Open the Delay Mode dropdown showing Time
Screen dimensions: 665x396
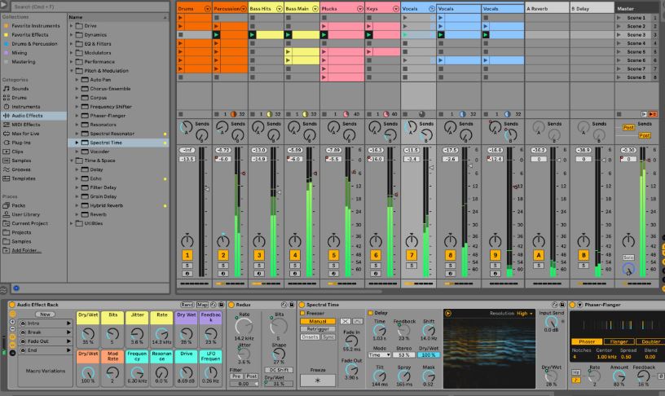(379, 355)
